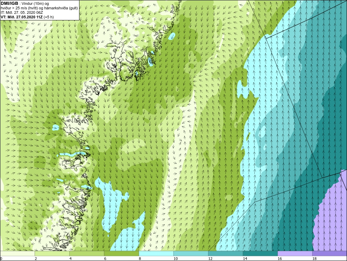Click the 14–16 m/s dark teal legend swatch
The width and height of the screenshot is (347, 261).
pos(260,253)
